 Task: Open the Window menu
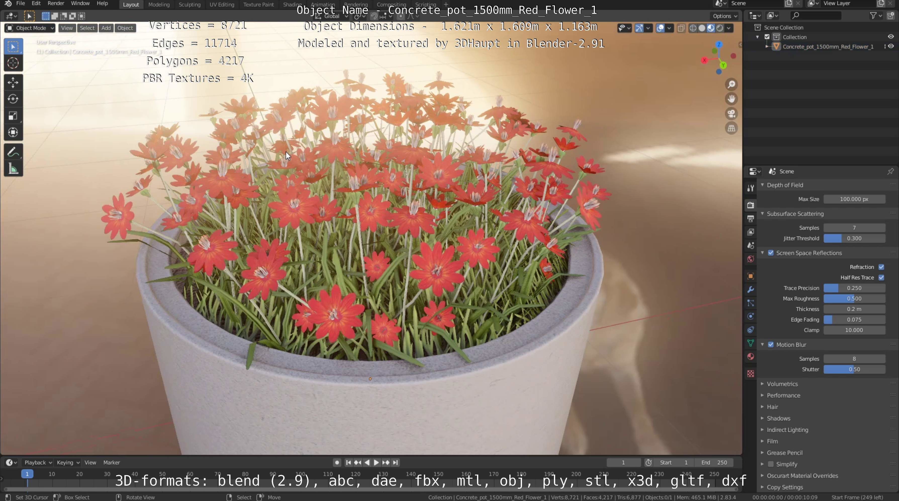(x=80, y=4)
